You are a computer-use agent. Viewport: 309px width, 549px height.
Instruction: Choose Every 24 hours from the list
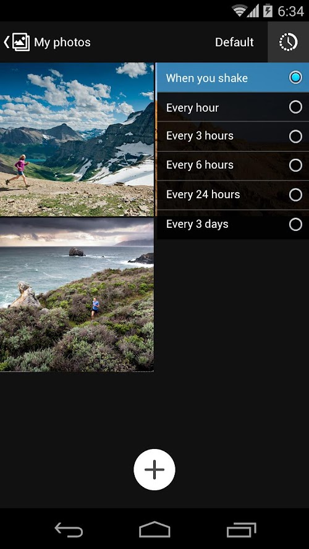(232, 195)
